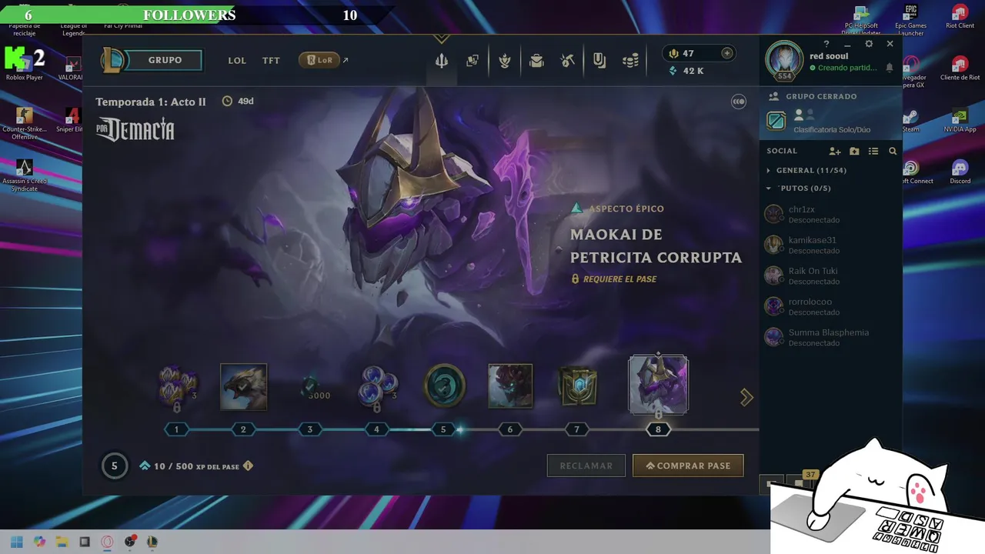Click milestone marker 7 on pass track
985x554 pixels.
(576, 429)
